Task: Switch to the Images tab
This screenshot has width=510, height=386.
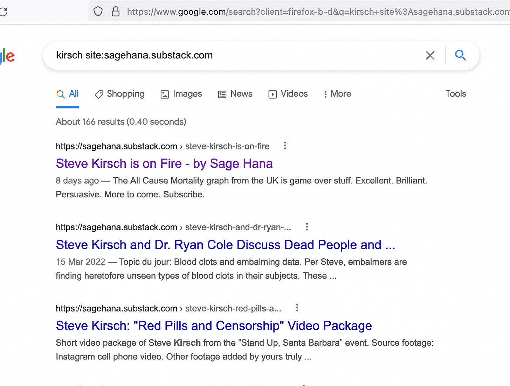Action: pos(181,94)
